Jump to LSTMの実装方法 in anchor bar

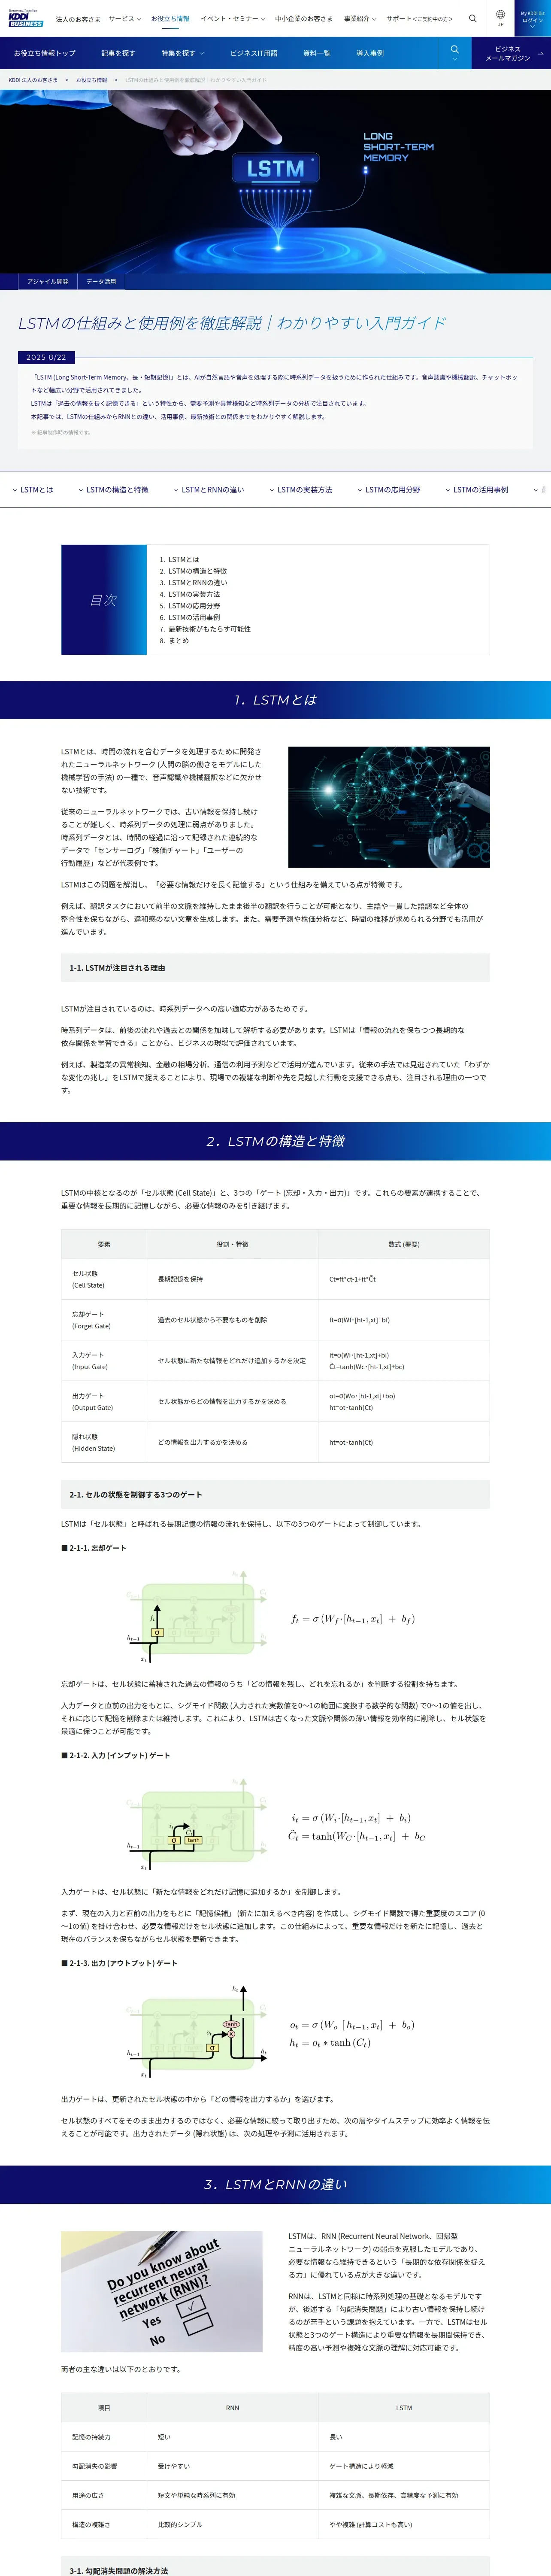[301, 490]
